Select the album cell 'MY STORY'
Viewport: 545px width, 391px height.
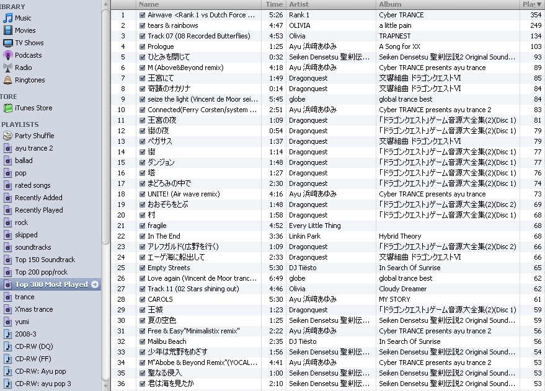(x=394, y=299)
